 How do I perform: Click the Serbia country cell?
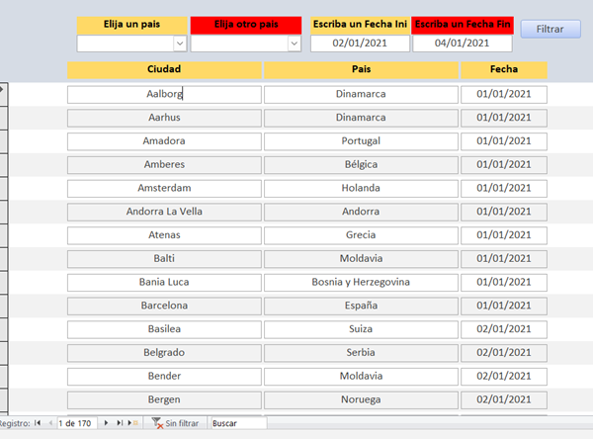point(361,353)
